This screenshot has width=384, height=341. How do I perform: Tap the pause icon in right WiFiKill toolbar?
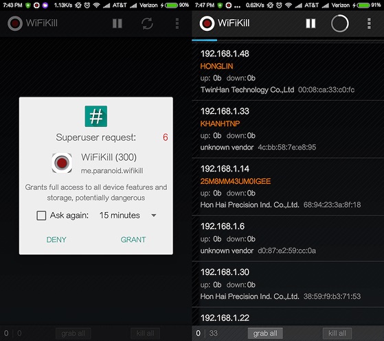coord(310,23)
